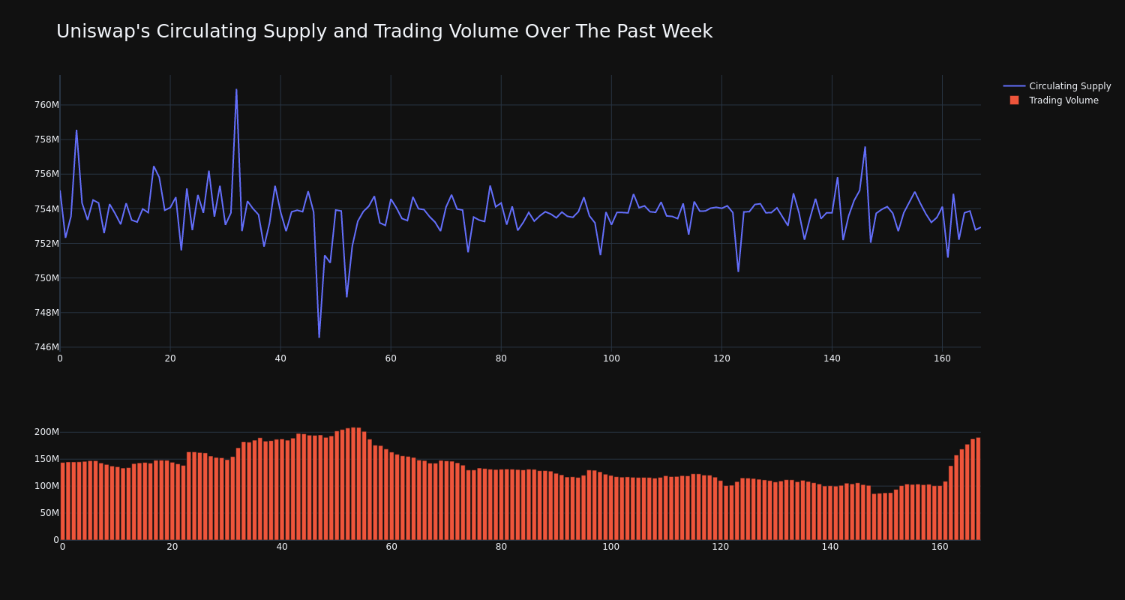Toggle Circulating Supply legend entry

point(1057,86)
